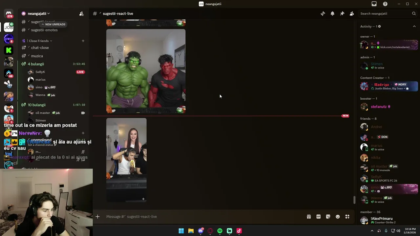Open Discord direct messages home icon

(9, 13)
